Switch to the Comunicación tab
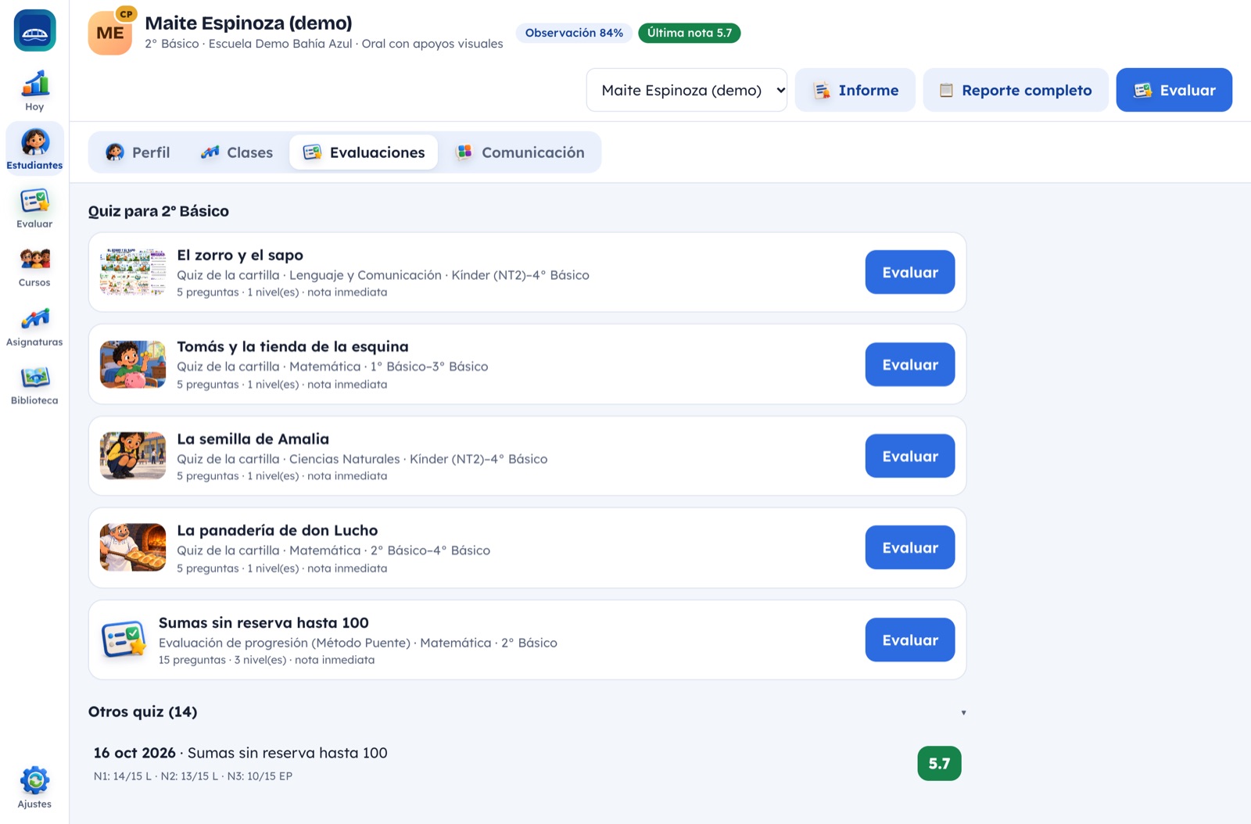The width and height of the screenshot is (1251, 824). click(x=521, y=152)
